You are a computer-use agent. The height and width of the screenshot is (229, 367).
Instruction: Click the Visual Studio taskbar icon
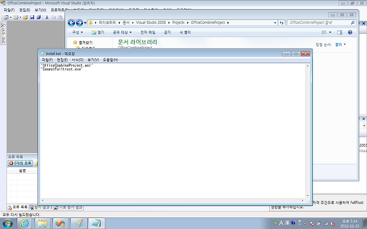tap(60, 223)
